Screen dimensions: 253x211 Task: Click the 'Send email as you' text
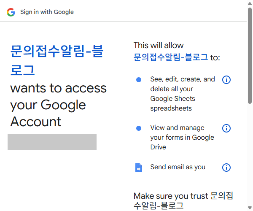tap(178, 167)
